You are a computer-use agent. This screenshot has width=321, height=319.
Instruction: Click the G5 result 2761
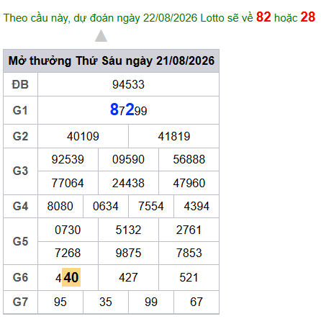tap(189, 230)
